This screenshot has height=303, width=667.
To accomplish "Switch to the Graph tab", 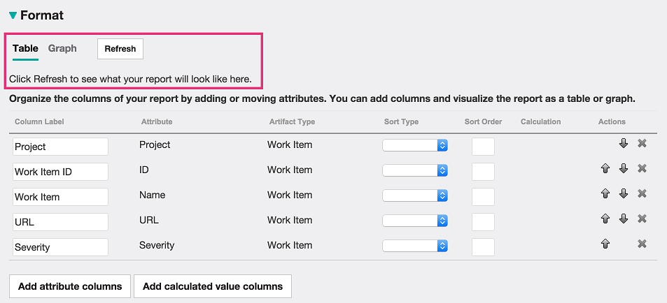I will 62,49.
